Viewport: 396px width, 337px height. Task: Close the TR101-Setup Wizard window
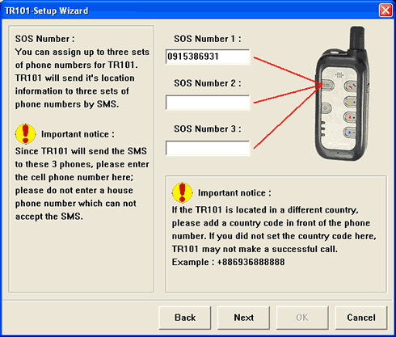pos(385,11)
